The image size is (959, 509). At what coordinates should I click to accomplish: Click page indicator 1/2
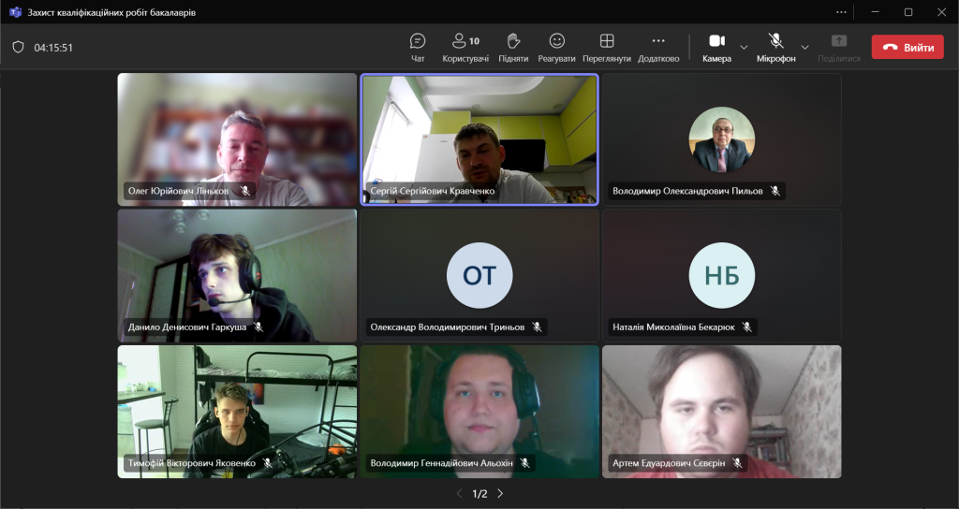coord(480,493)
